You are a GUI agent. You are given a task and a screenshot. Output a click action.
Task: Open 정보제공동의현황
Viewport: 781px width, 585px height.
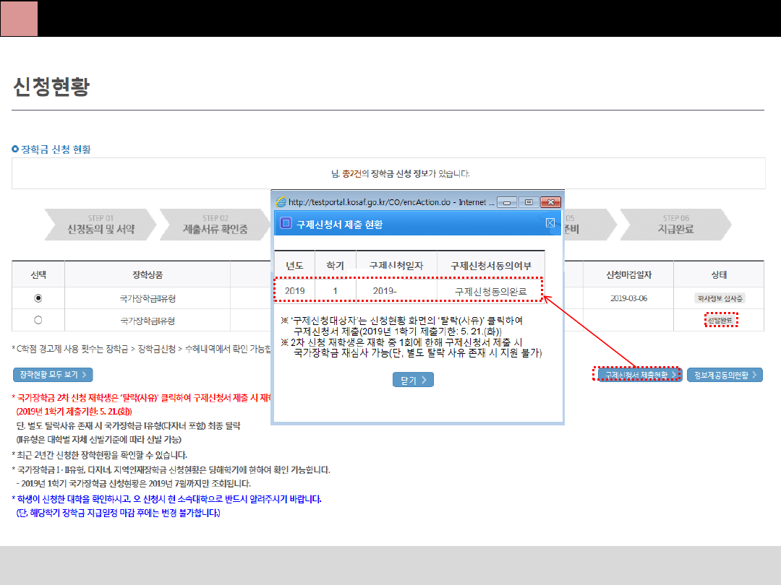click(x=724, y=375)
